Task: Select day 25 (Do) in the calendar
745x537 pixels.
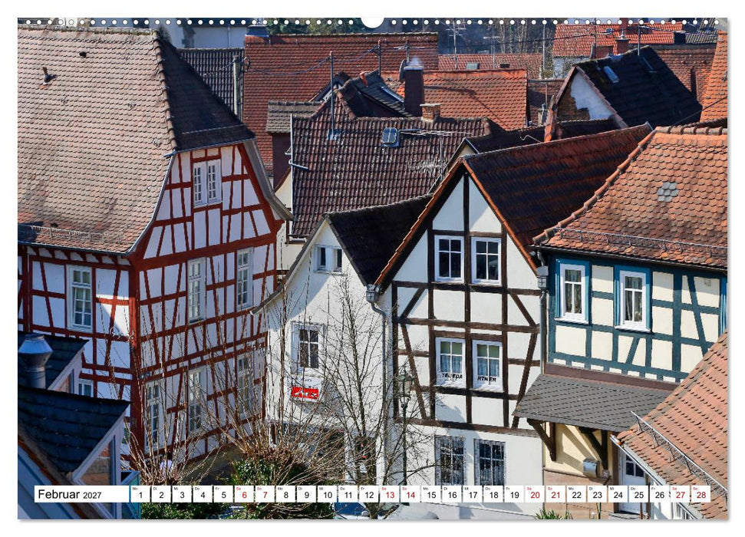Action: click(639, 494)
